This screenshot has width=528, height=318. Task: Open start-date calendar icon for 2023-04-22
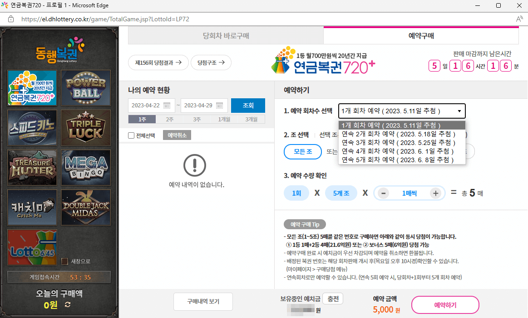(167, 106)
